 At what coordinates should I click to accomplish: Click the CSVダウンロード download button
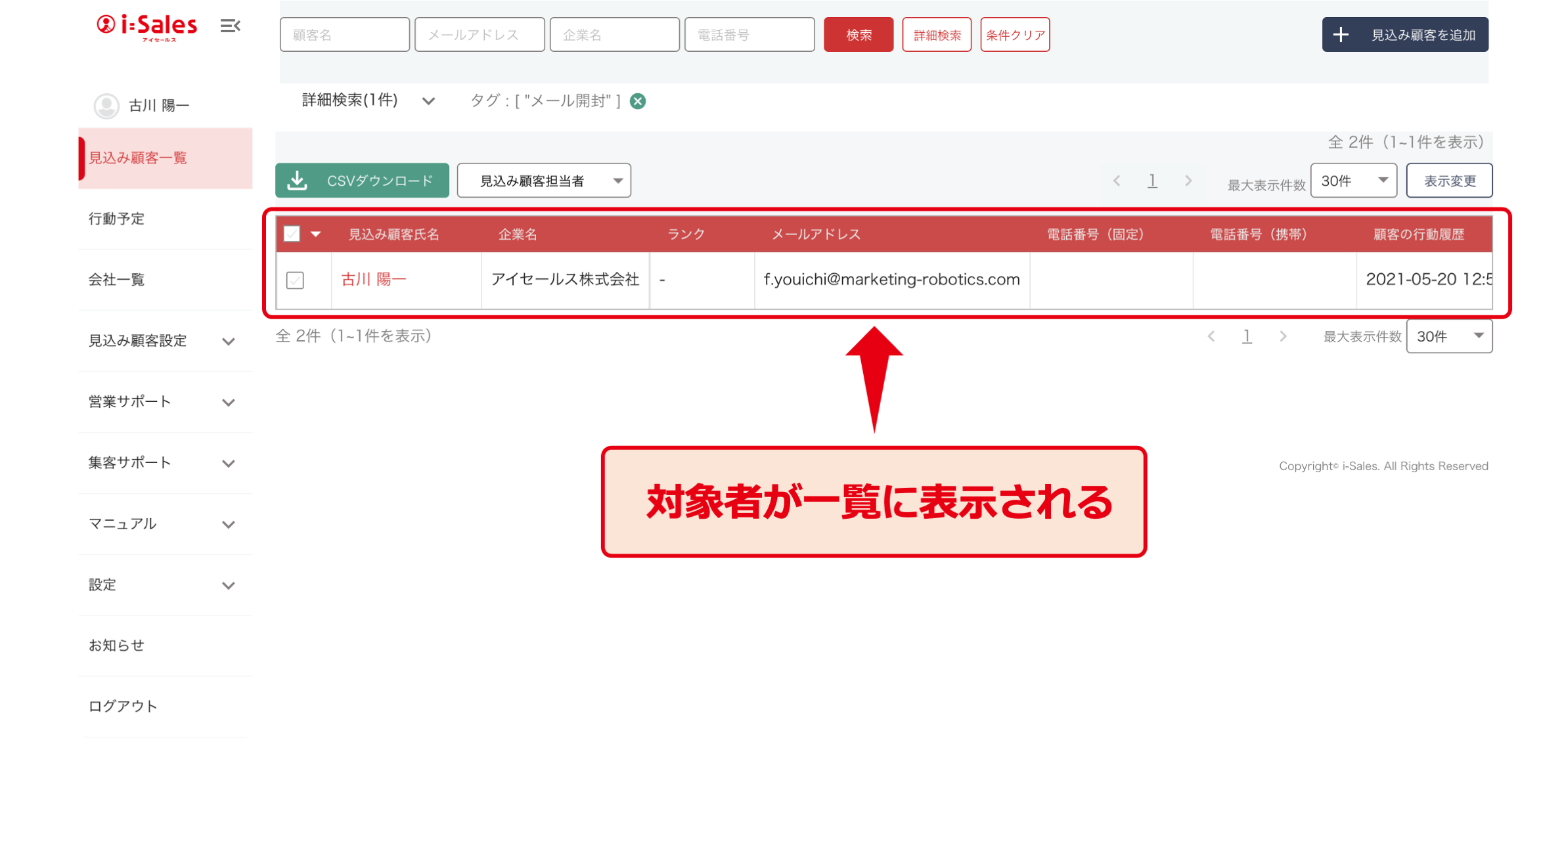[x=362, y=181]
